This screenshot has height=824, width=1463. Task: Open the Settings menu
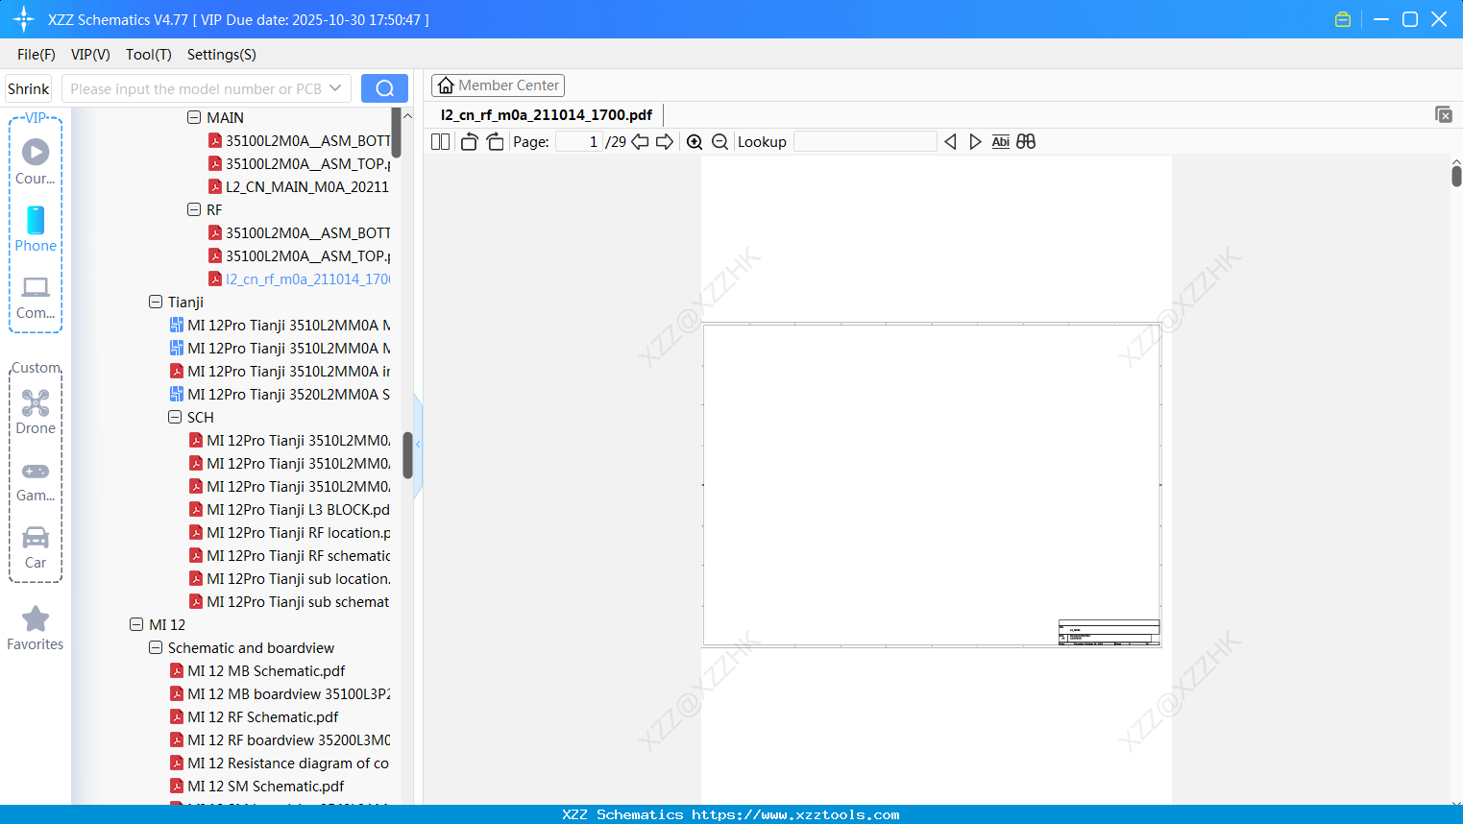click(222, 55)
